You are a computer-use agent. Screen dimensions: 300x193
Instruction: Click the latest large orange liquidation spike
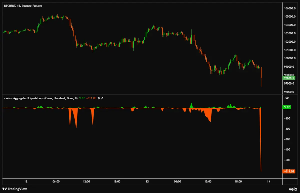tap(260, 140)
